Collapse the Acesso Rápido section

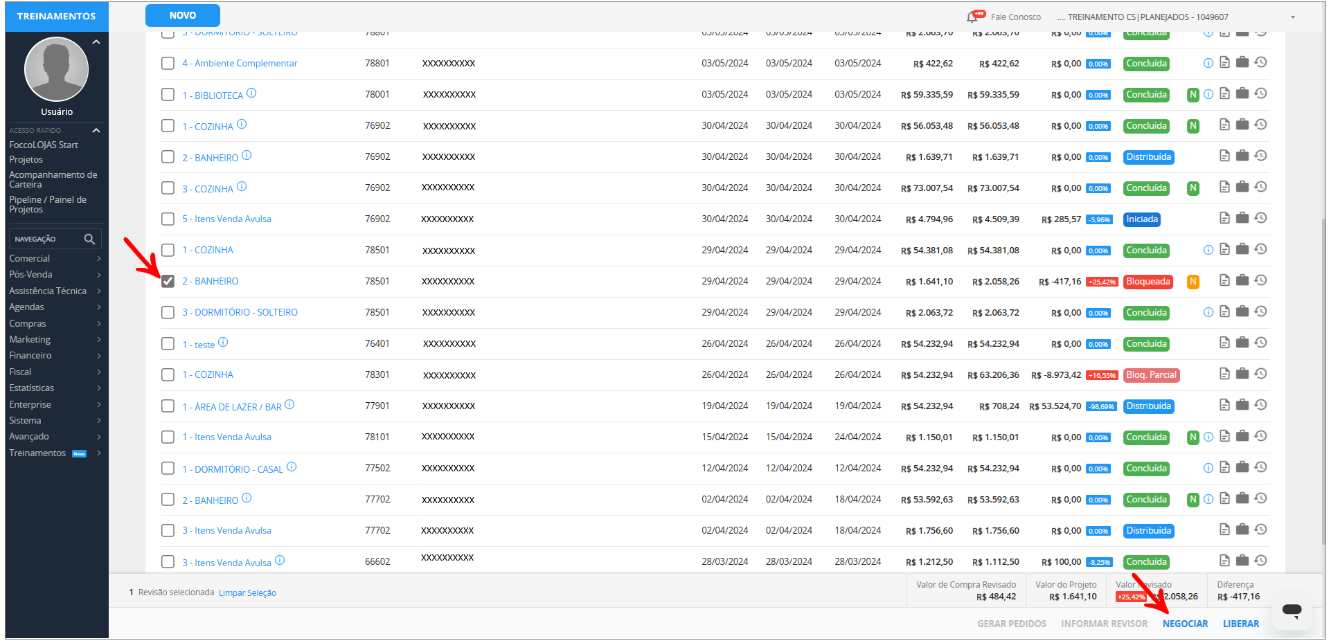(96, 130)
